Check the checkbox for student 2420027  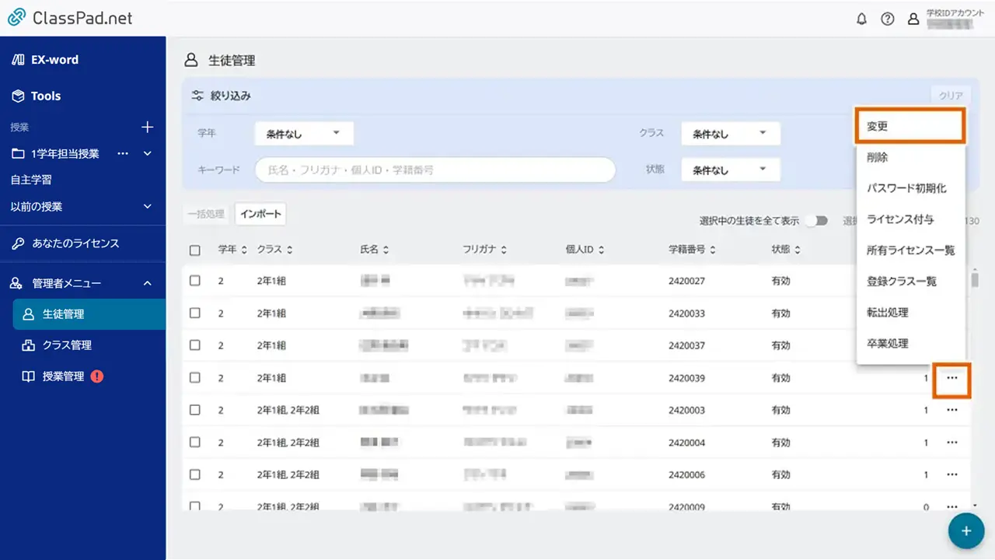[195, 281]
